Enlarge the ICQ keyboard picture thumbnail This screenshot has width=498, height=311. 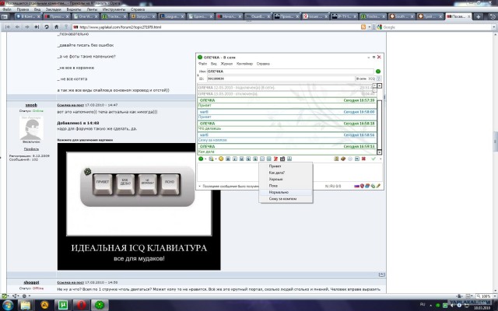pyautogui.click(x=139, y=207)
